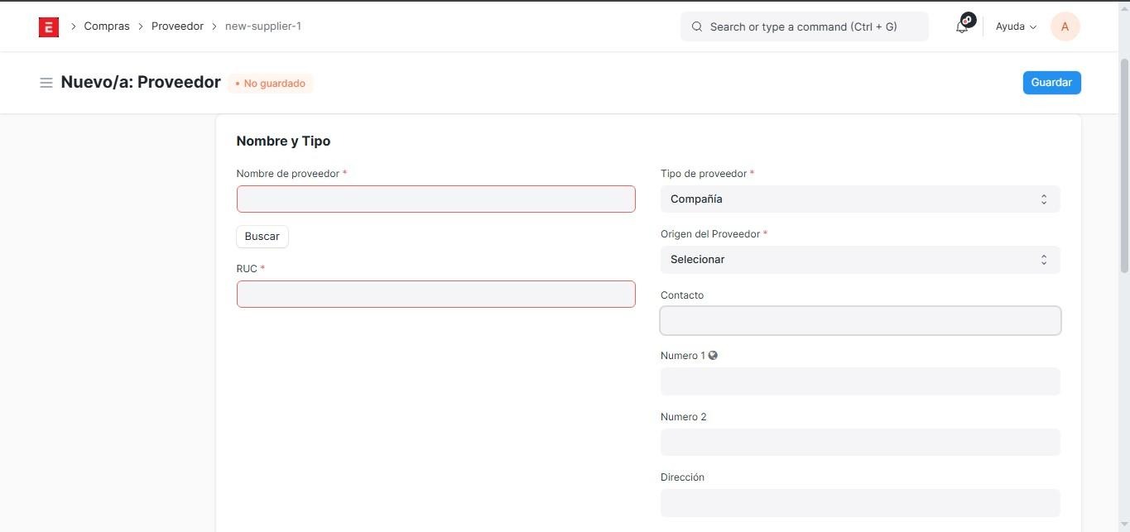Focus the Nombre de proveedor field

435,199
